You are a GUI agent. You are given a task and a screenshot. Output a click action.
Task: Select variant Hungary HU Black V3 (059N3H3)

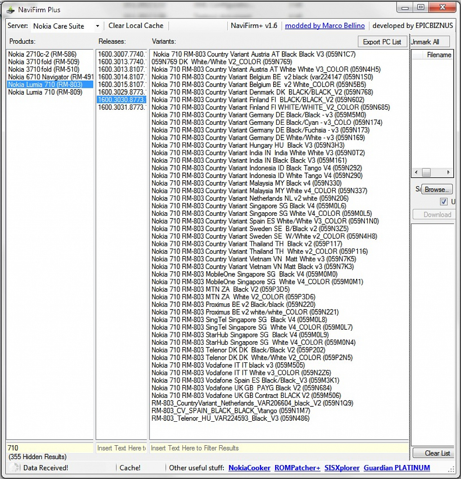click(248, 146)
